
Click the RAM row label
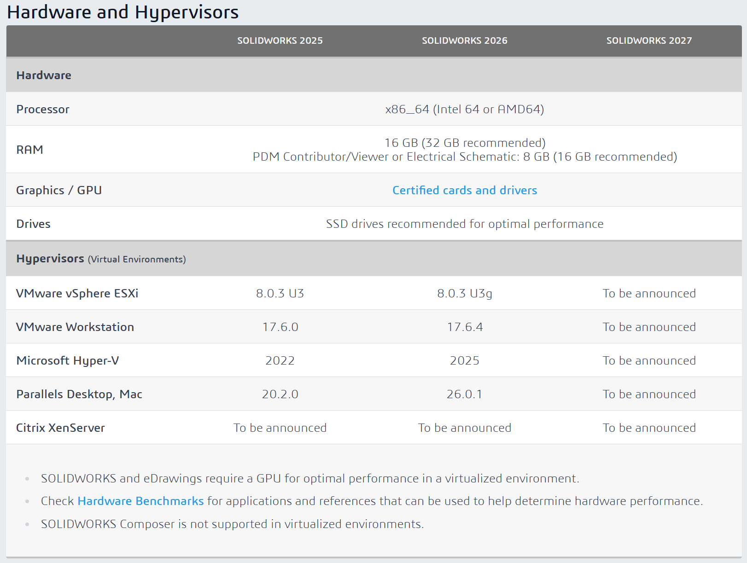(30, 150)
